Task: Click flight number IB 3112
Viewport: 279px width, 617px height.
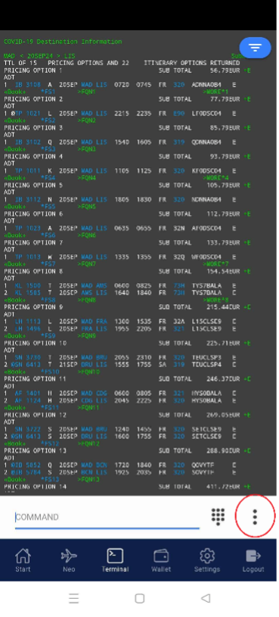Action: pyautogui.click(x=27, y=200)
